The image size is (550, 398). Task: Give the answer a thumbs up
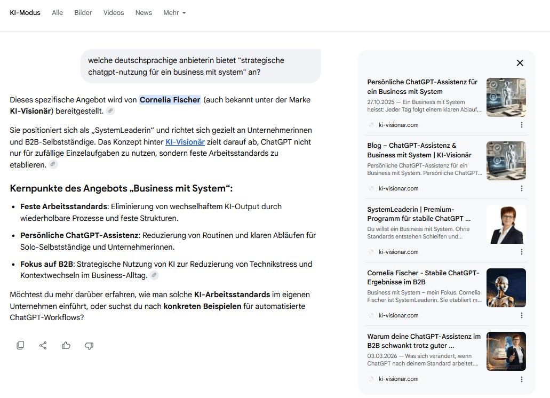click(x=66, y=345)
